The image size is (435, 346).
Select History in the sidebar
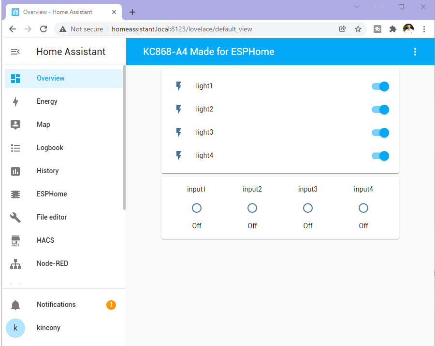47,171
